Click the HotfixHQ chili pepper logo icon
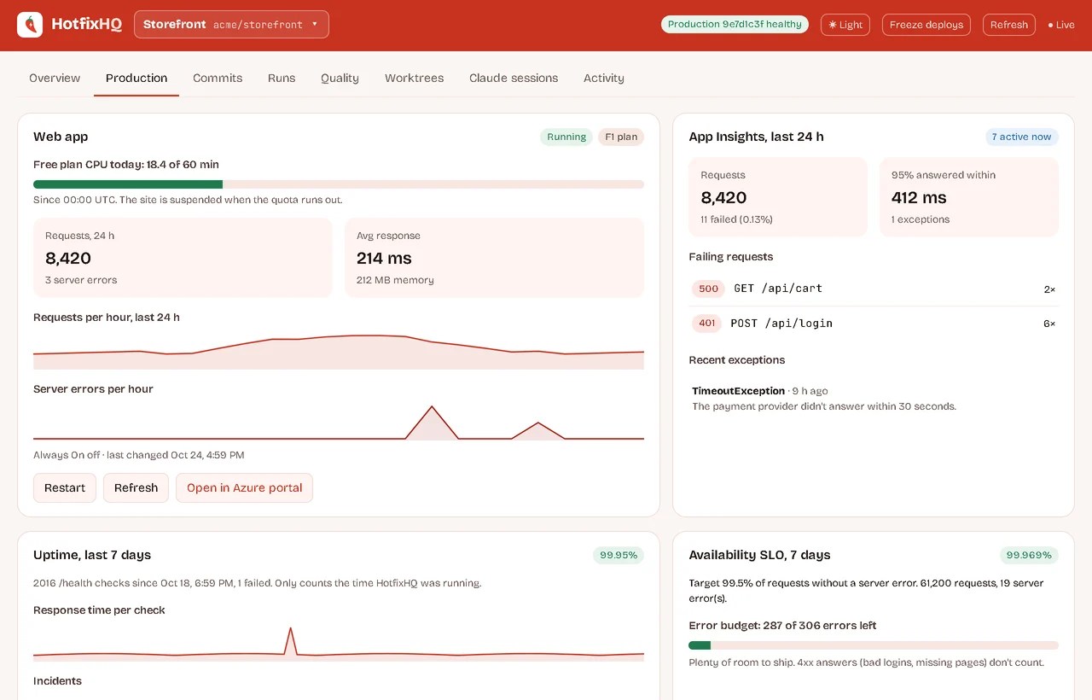 pyautogui.click(x=30, y=25)
